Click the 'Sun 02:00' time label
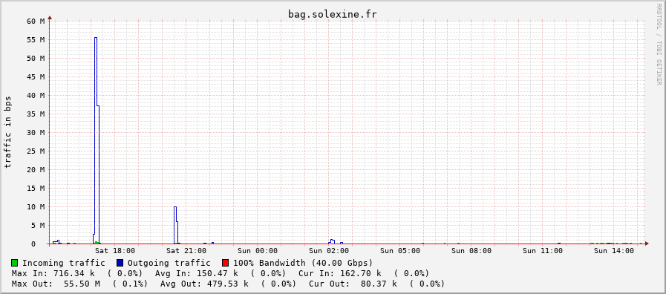Image resolution: width=666 pixels, height=294 pixels. [329, 251]
